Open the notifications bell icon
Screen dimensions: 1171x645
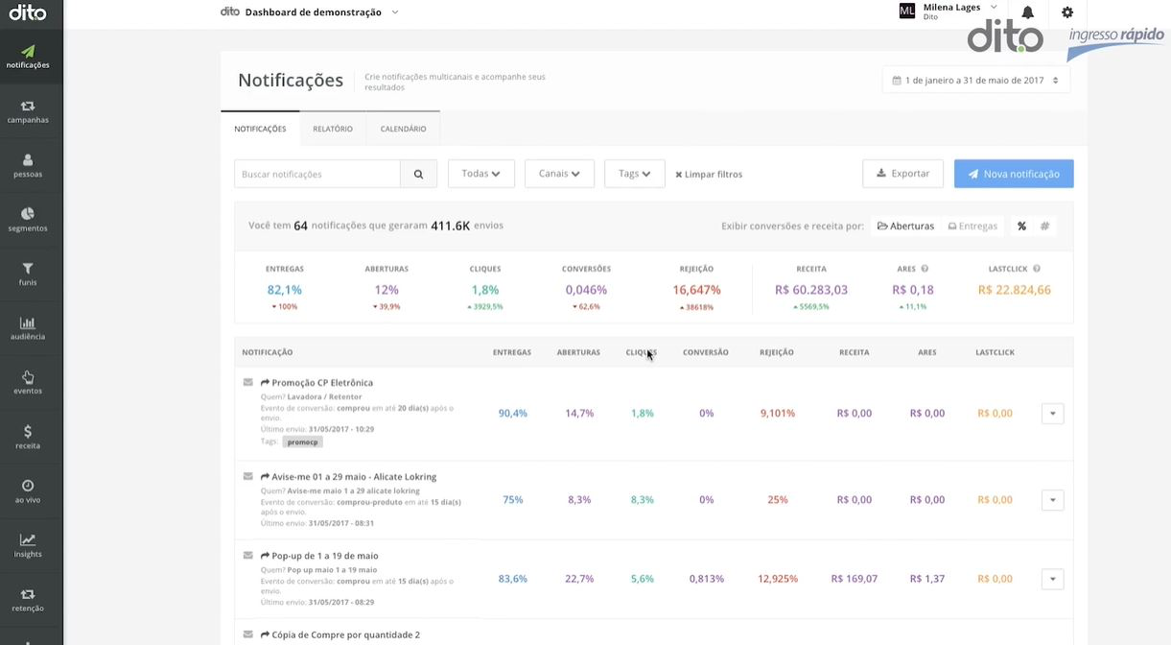pos(1025,12)
